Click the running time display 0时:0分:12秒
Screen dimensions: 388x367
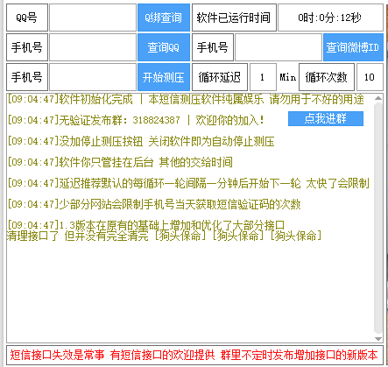[330, 18]
